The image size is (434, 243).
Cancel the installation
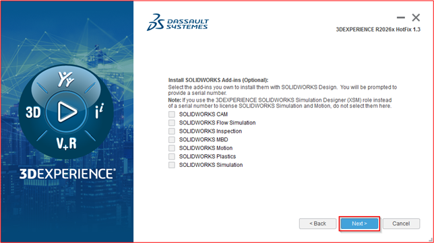(401, 223)
